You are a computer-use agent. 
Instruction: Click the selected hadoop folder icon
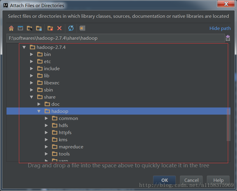(47, 111)
